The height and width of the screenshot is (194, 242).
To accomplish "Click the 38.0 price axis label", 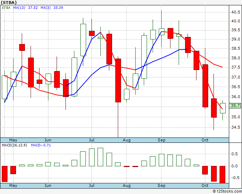I will (x=236, y=58).
